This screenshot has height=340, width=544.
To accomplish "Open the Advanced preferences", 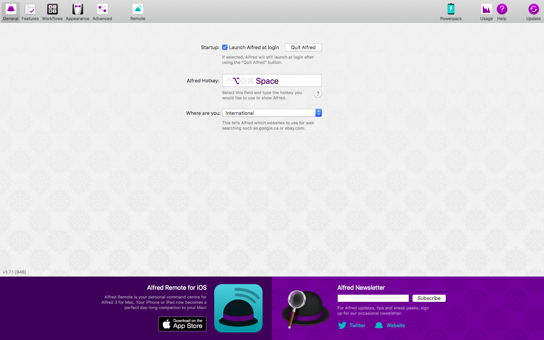I will 102,12.
